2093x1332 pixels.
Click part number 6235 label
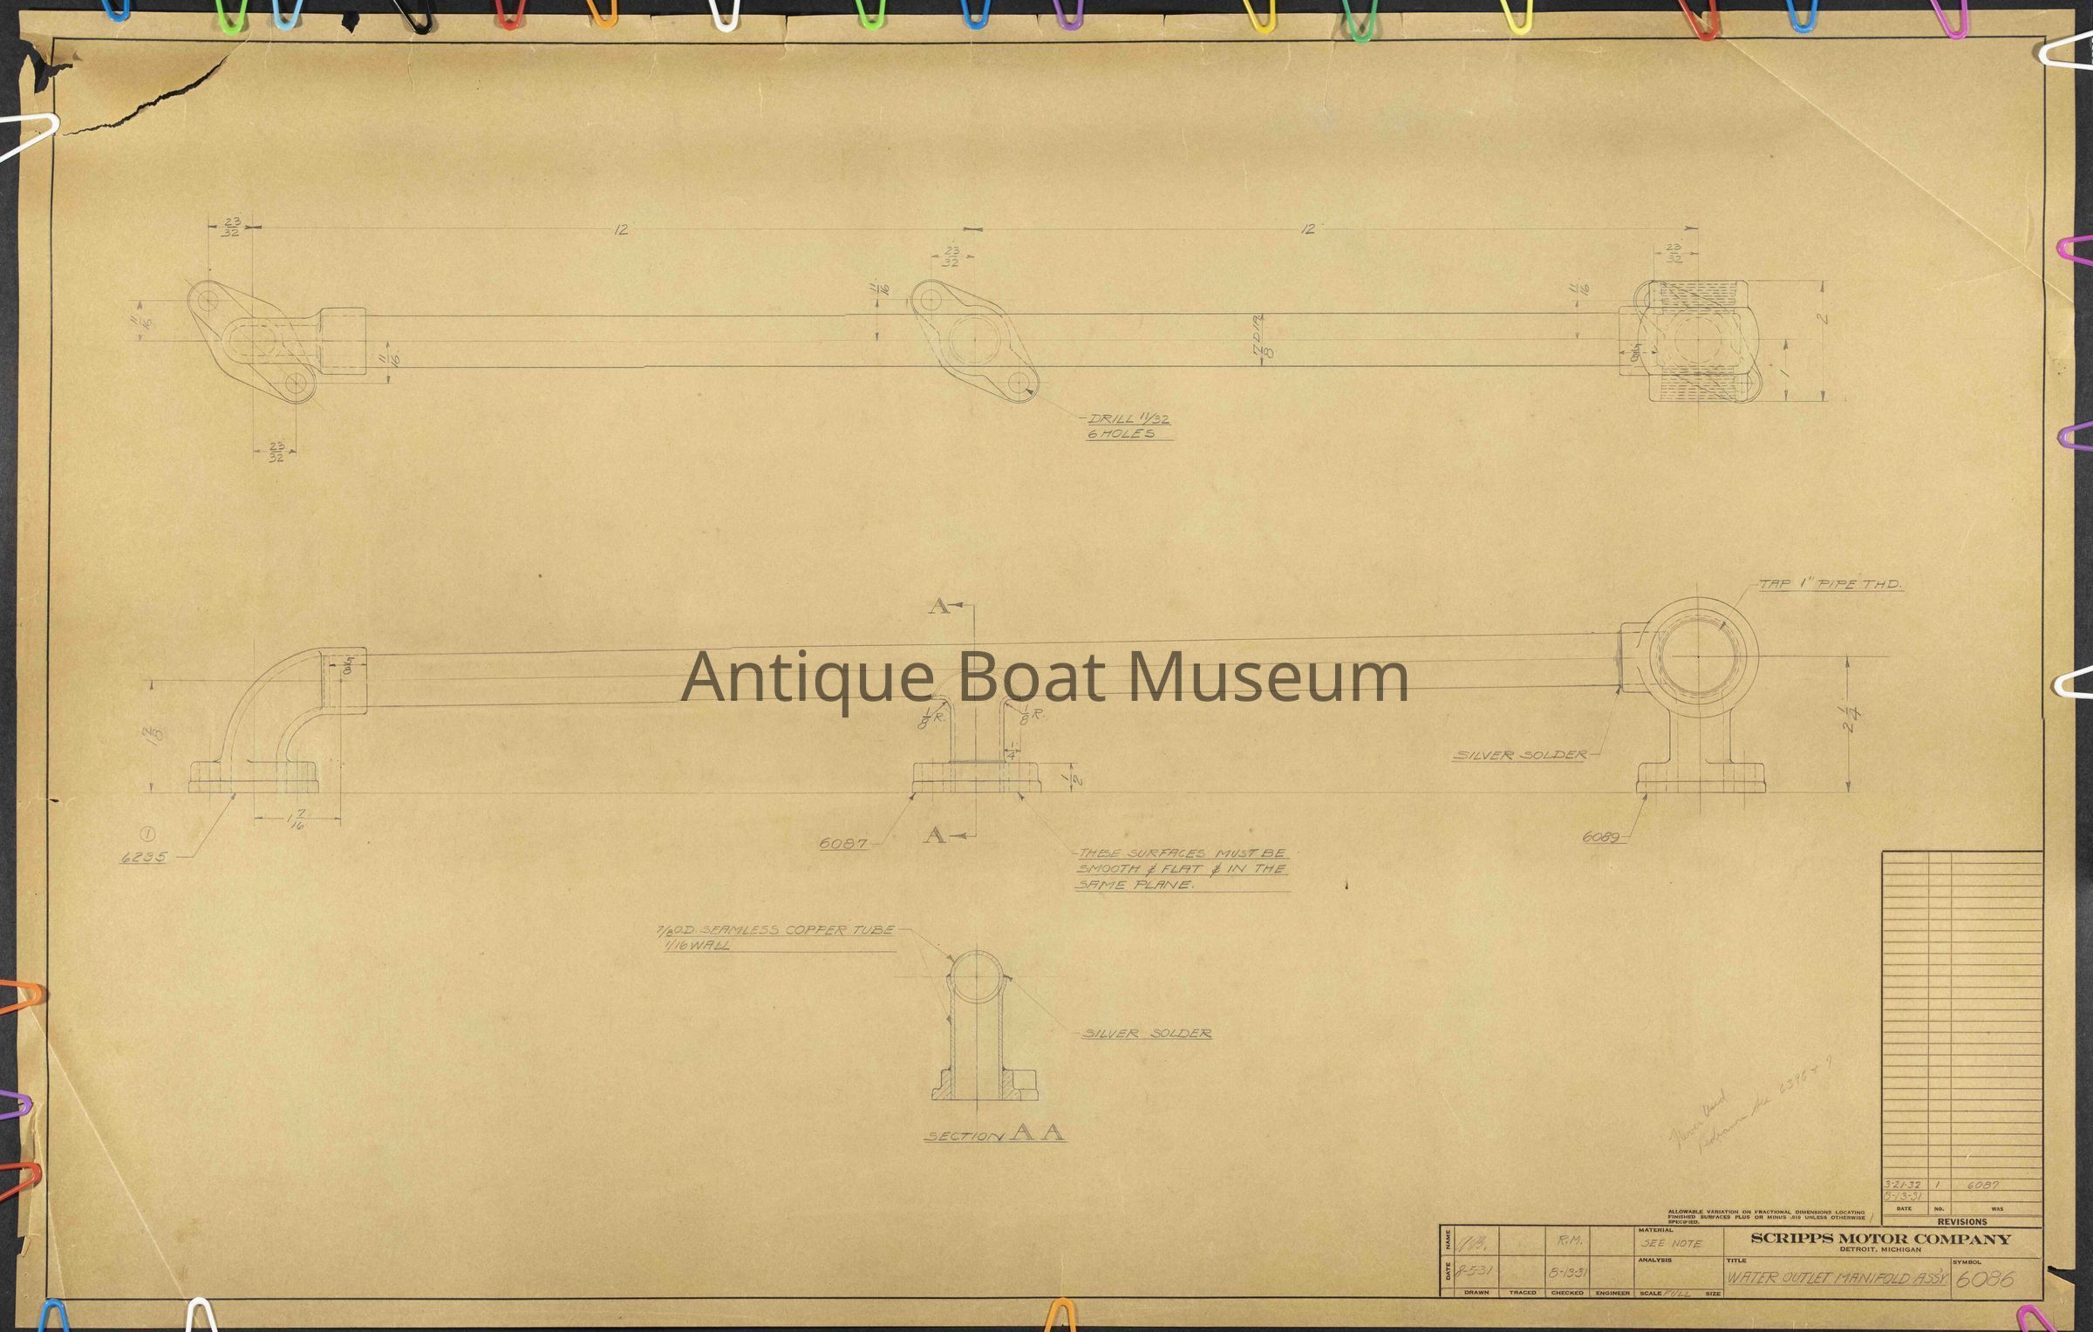142,858
